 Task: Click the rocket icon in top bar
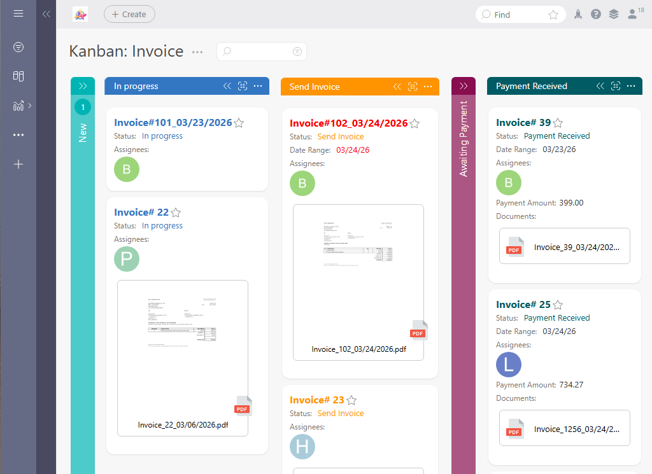(x=578, y=15)
